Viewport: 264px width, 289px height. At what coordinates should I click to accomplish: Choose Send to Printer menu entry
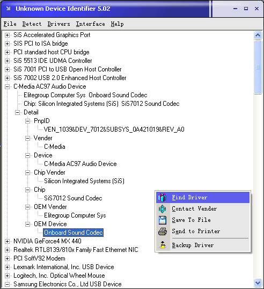[x=203, y=231]
